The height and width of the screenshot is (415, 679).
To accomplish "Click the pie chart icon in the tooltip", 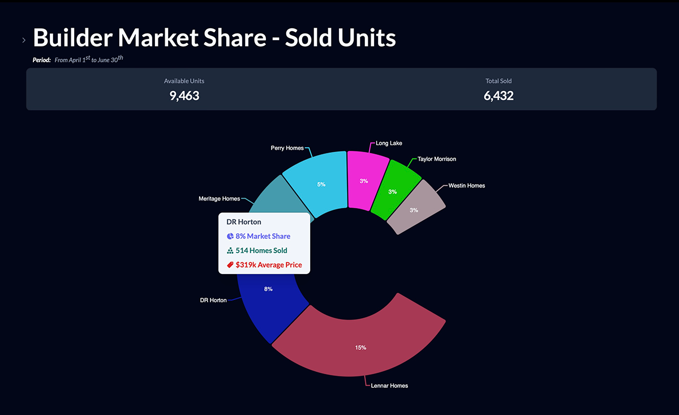I will point(230,236).
